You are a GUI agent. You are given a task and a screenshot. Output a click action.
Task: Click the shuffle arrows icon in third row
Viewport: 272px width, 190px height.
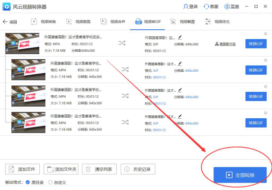point(125,96)
